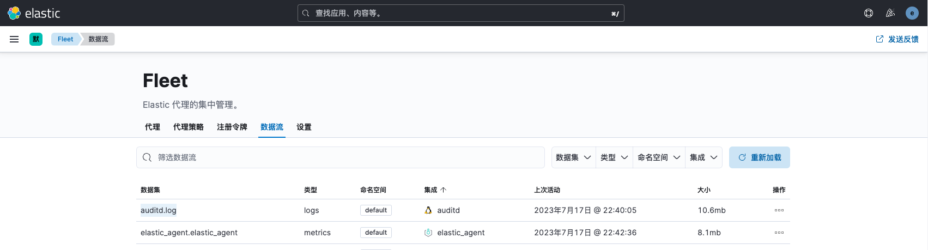Viewport: 928px width, 250px height.
Task: Open the 类型 filter dropdown
Action: [614, 157]
